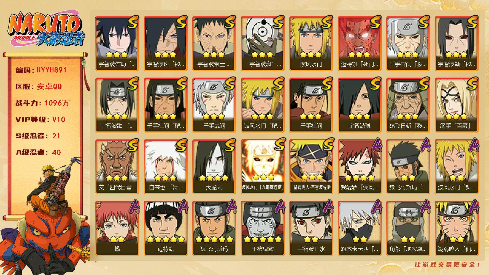Select the 迈特凯 five-star card
This screenshot has height=275, width=489.
(x=166, y=228)
